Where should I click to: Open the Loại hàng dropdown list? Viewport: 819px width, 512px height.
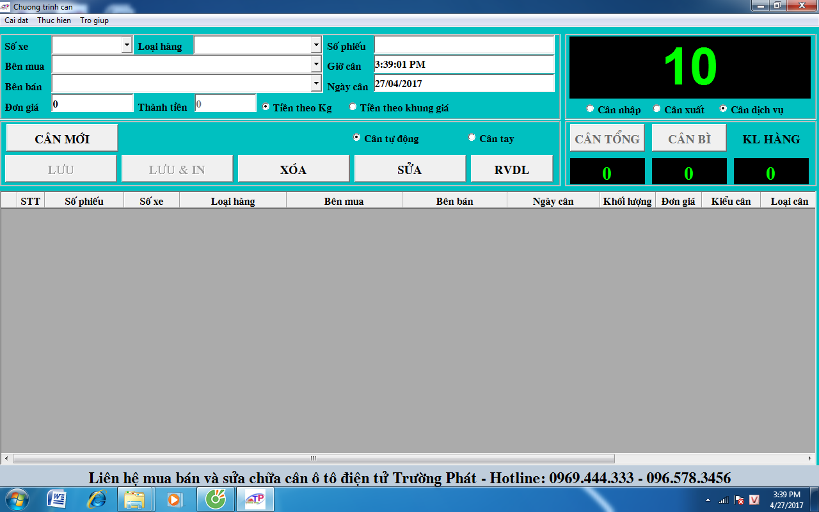(316, 45)
